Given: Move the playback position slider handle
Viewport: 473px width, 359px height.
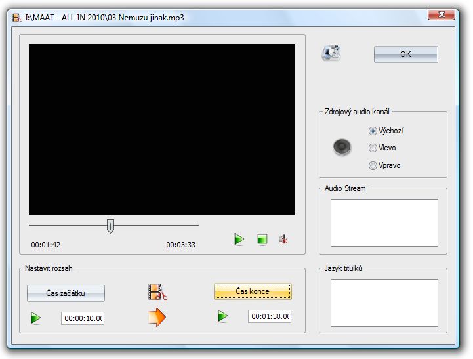Looking at the screenshot, I should click(x=110, y=226).
